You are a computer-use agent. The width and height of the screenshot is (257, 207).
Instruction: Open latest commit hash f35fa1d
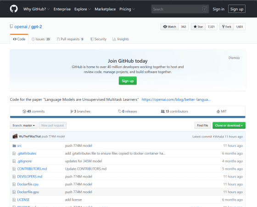pos(218,137)
